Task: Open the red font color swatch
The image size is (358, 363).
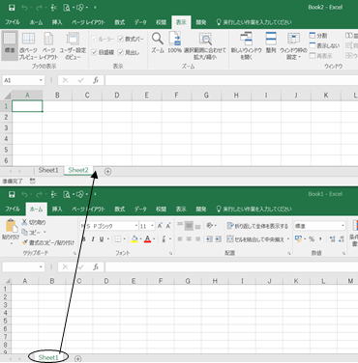Action: click(147, 239)
